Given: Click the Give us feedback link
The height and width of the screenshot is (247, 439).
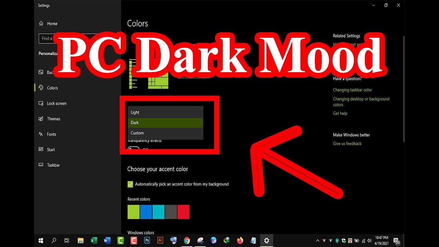Looking at the screenshot, I should point(347,143).
